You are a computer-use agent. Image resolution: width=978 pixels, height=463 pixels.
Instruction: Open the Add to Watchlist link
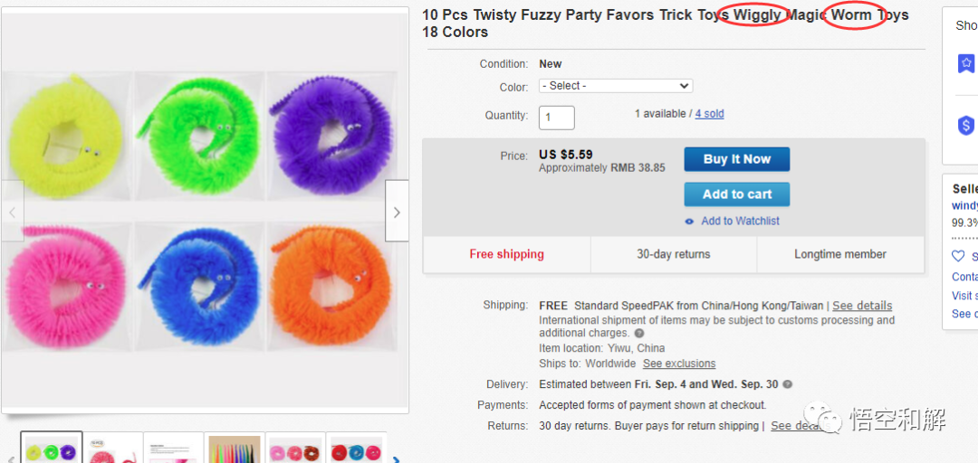[x=740, y=221]
